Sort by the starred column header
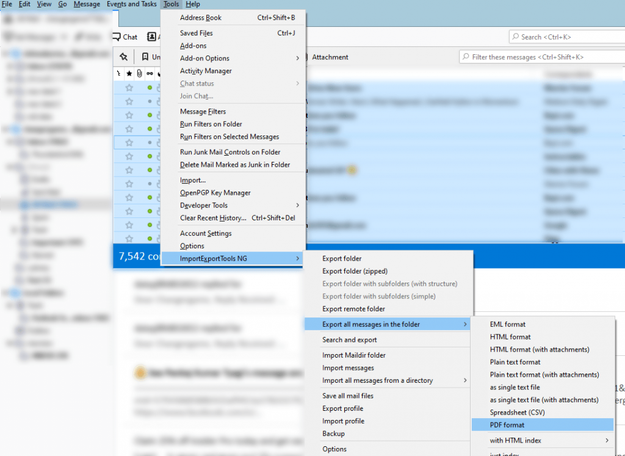The image size is (625, 456). [x=129, y=73]
